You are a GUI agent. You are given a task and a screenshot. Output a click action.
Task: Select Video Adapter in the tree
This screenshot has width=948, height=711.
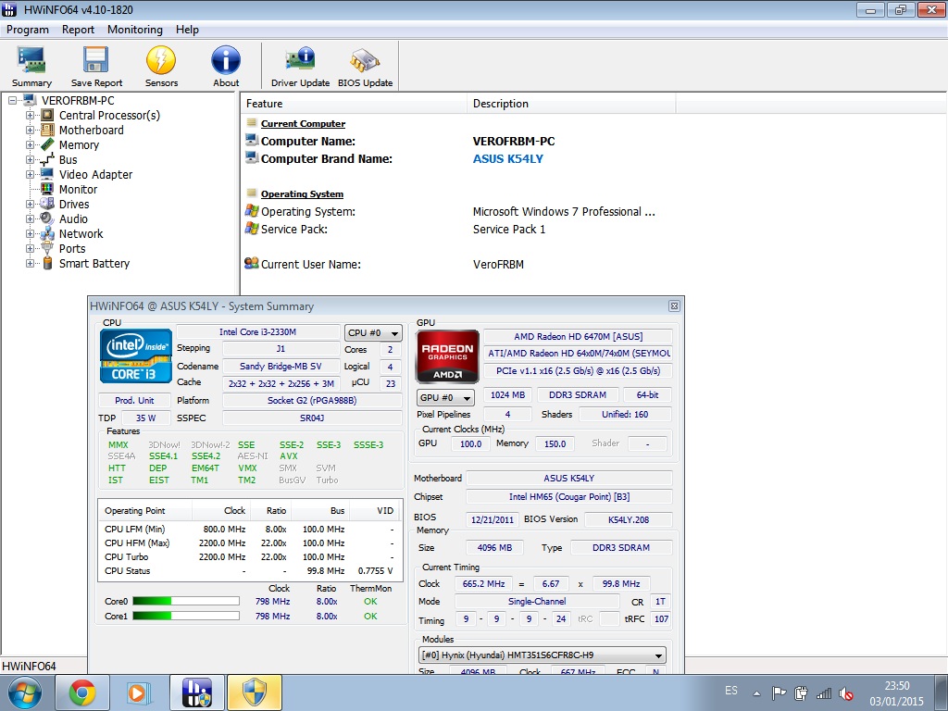(x=95, y=175)
